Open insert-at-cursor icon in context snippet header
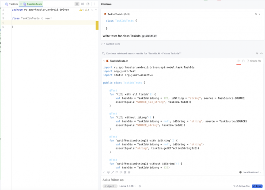 tap(256, 14)
